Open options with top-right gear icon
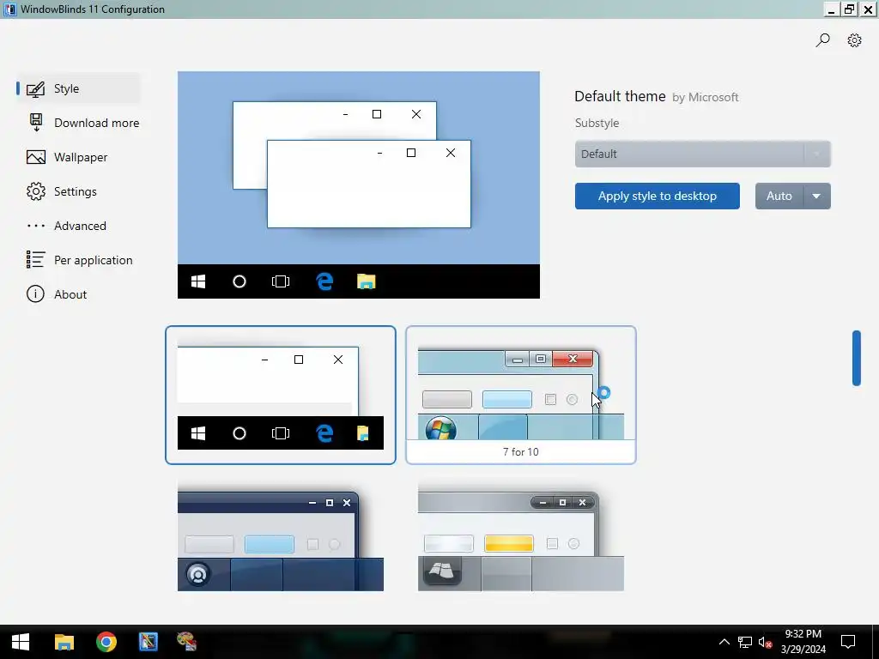The image size is (879, 659). [854, 40]
